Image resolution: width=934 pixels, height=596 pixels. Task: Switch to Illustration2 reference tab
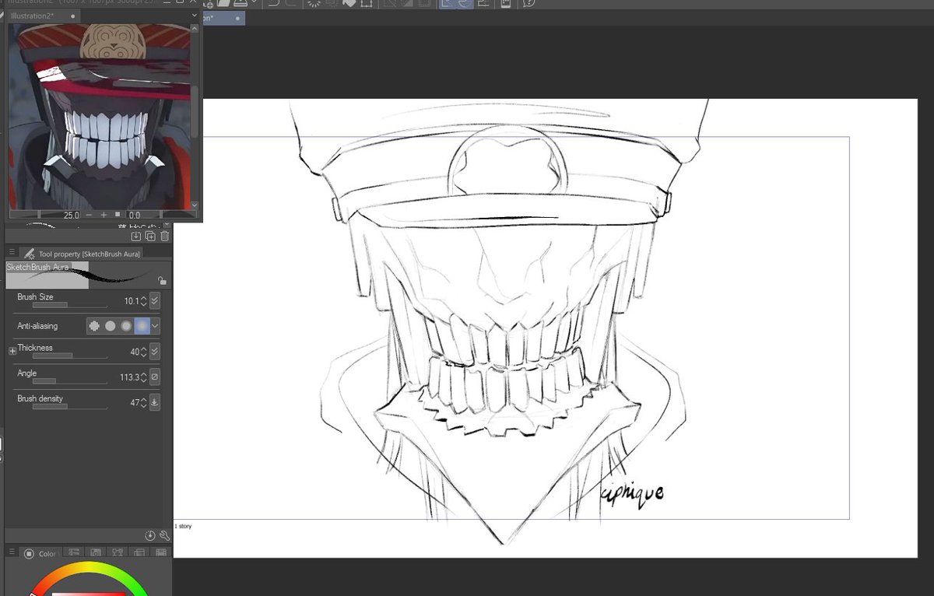(44, 16)
